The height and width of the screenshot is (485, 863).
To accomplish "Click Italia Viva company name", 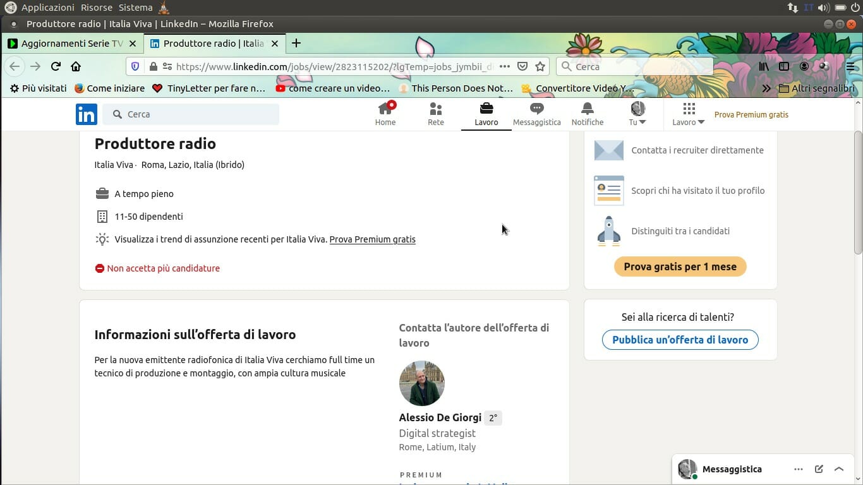I will click(x=114, y=165).
